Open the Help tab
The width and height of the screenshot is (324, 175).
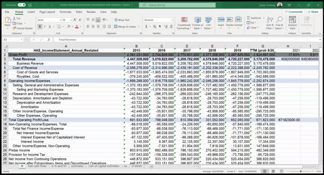(x=114, y=12)
